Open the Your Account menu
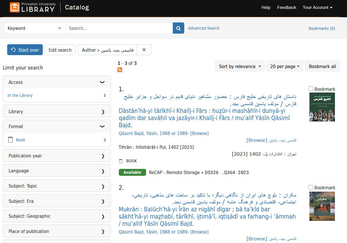This screenshot has width=347, height=243. point(317,7)
